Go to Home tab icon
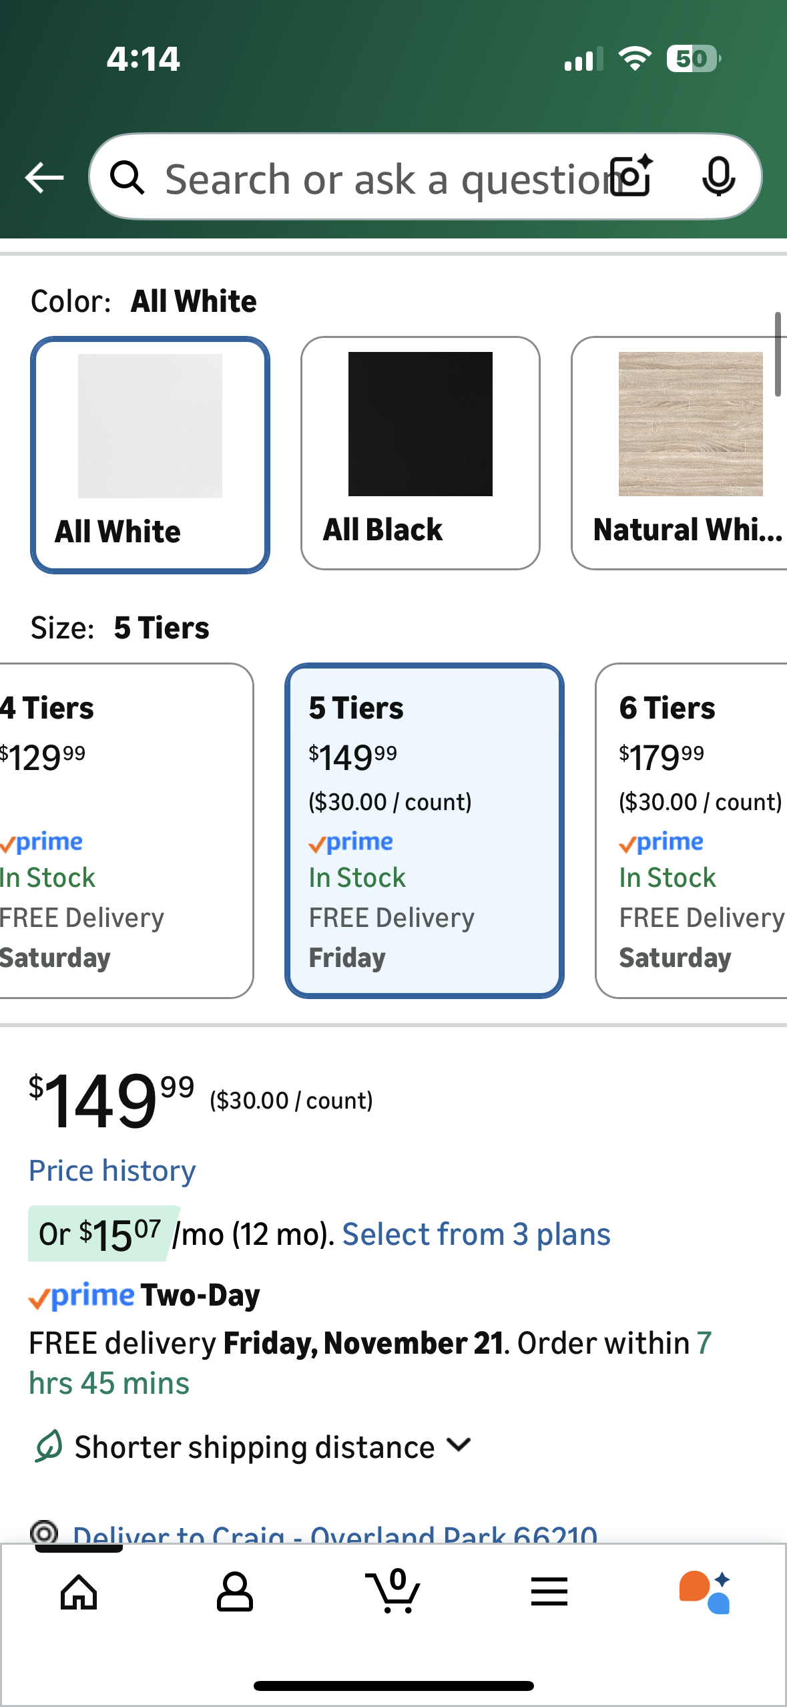This screenshot has width=787, height=1707. click(x=79, y=1592)
